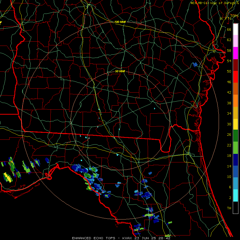Click the "6" value on the scale
Viewport: 240px width, 240px height.
tap(230, 187)
